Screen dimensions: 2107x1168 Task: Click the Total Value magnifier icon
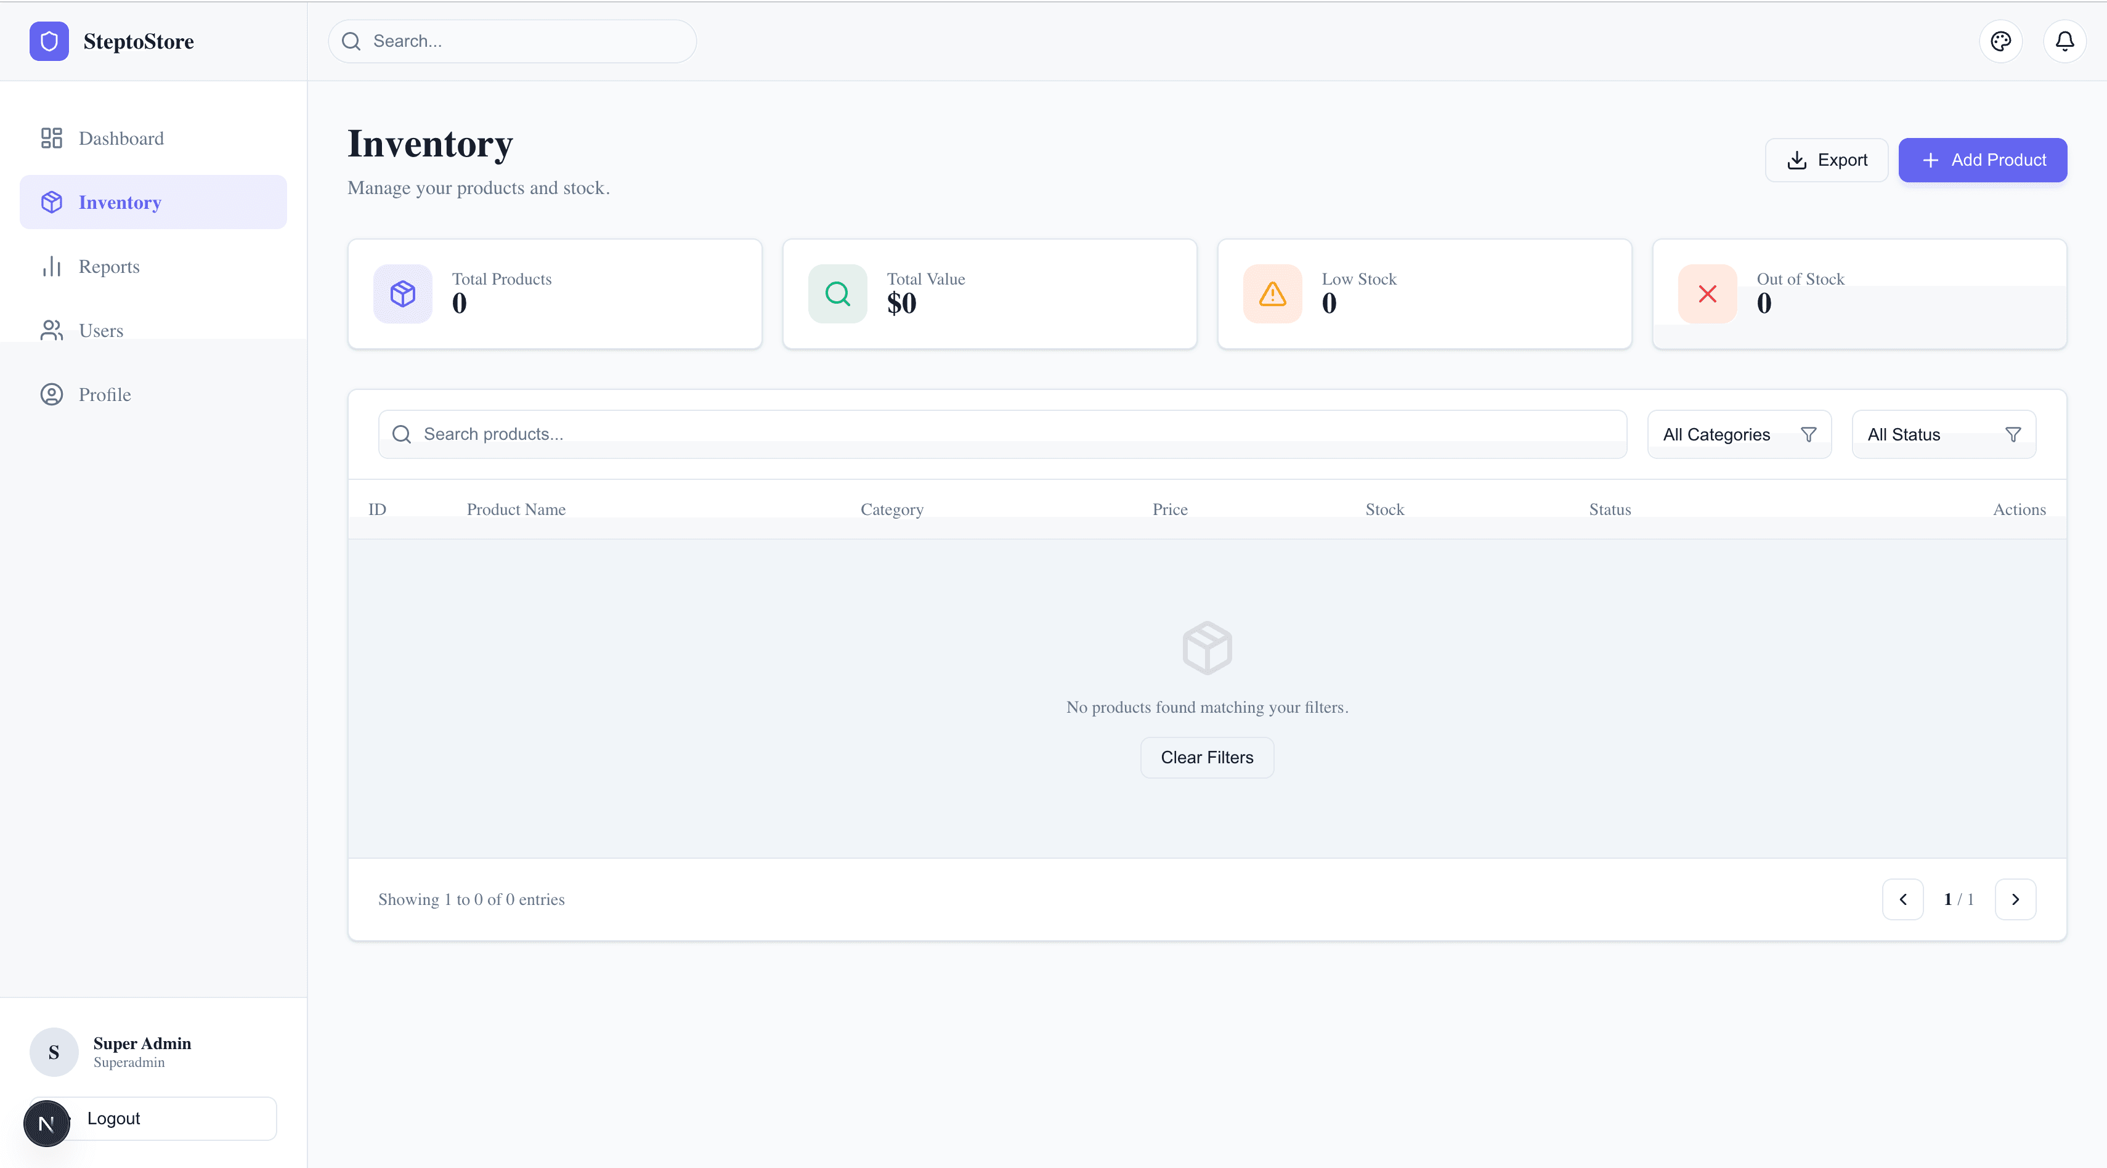coord(837,294)
